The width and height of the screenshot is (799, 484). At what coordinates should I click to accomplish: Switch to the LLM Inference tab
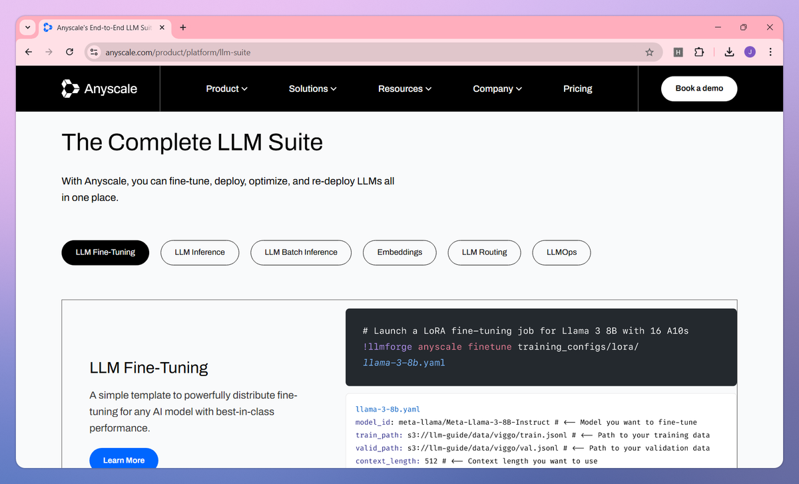200,252
